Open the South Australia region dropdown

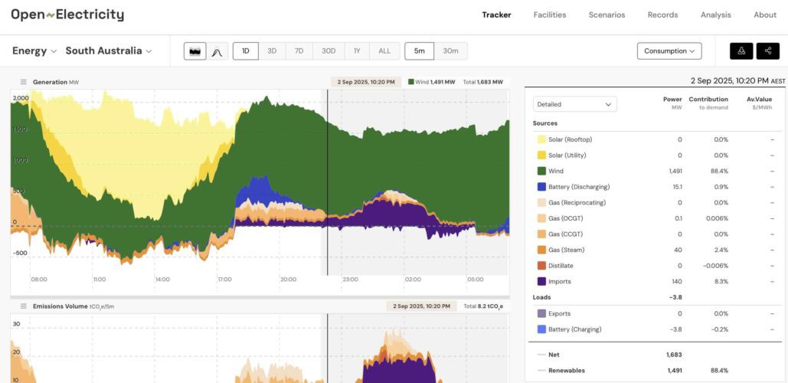pyautogui.click(x=108, y=51)
